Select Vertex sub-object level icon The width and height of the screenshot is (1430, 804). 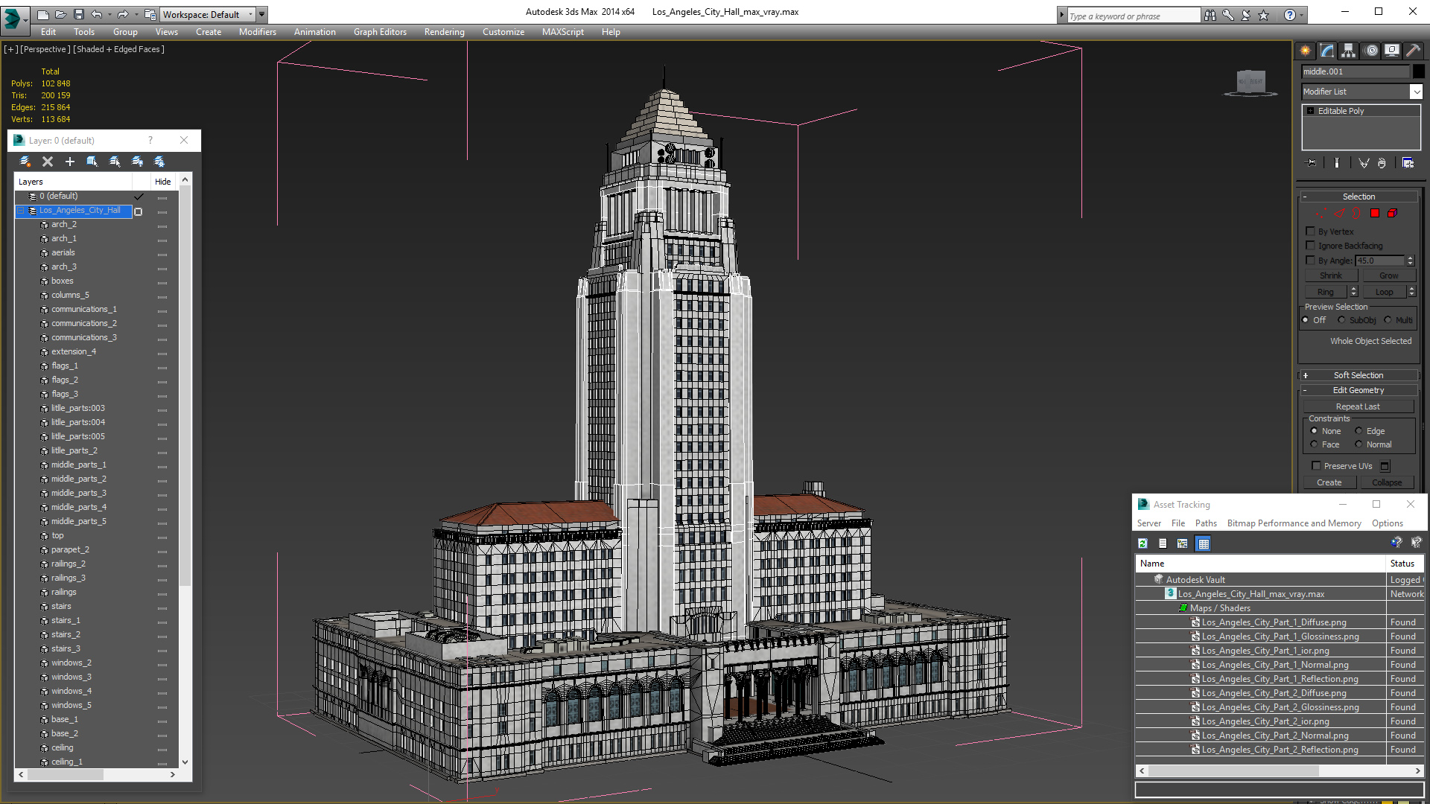point(1321,213)
